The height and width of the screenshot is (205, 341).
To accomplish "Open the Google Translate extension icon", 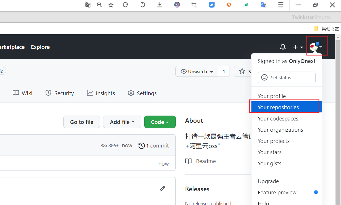I will point(263,5).
